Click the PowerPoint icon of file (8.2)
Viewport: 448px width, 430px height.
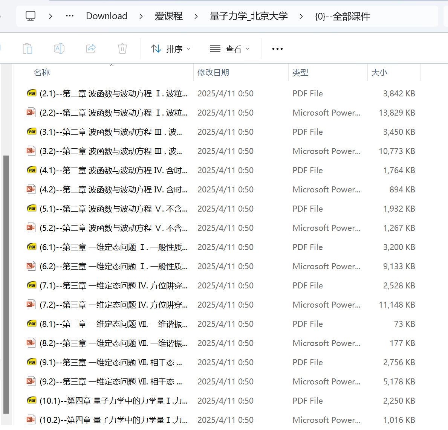(31, 343)
